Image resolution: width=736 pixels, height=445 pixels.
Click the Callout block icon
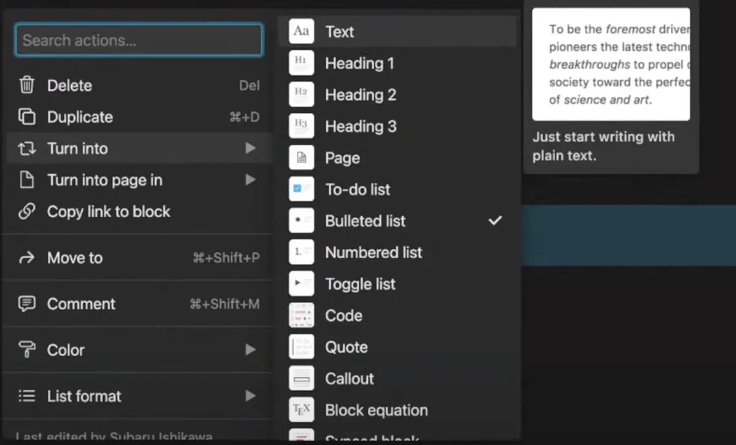(x=301, y=379)
